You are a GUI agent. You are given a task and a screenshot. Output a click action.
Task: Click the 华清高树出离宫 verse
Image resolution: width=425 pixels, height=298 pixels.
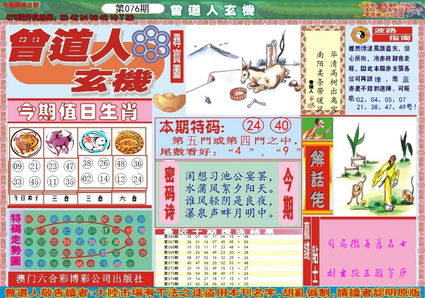tap(334, 83)
